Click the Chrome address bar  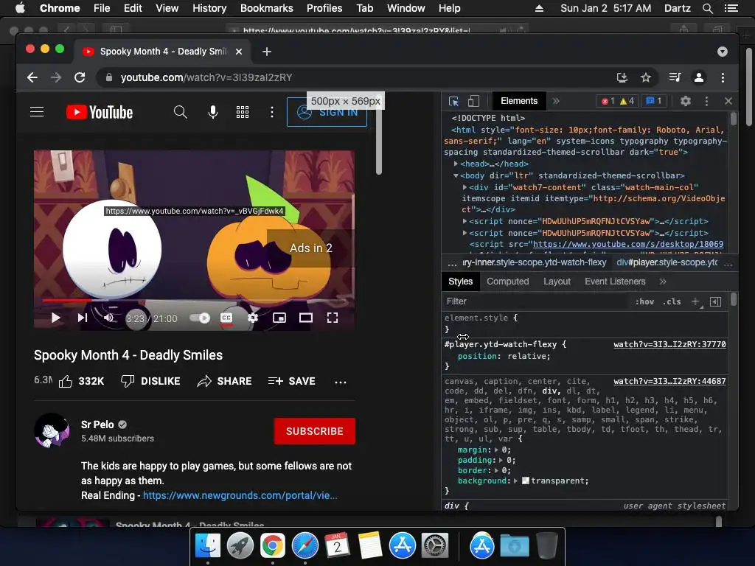(356, 77)
